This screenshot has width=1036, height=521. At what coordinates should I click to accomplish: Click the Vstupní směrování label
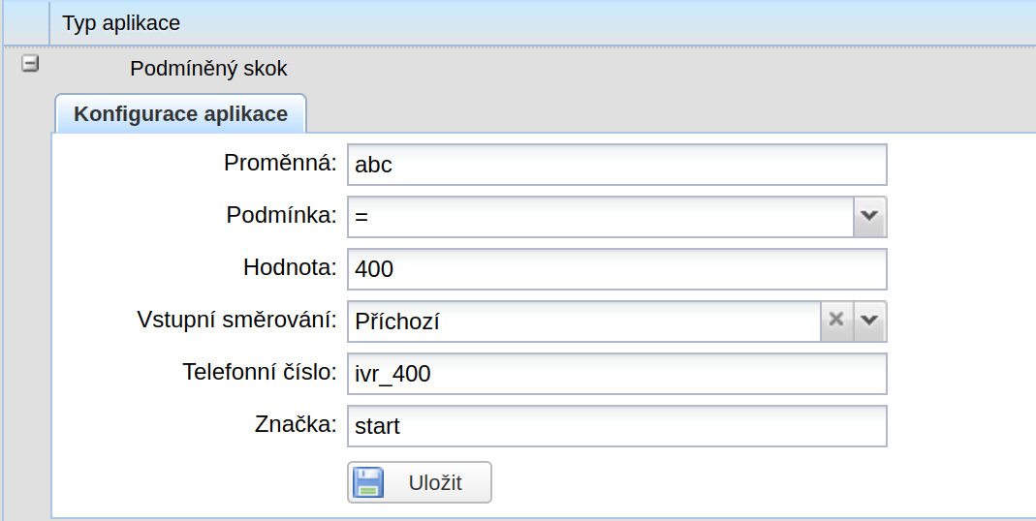(237, 319)
